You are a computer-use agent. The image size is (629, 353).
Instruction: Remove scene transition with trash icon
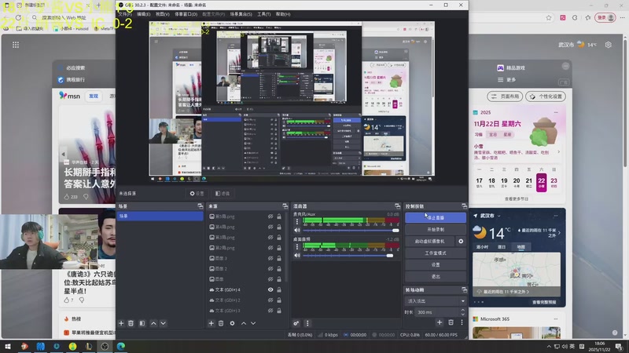point(451,322)
